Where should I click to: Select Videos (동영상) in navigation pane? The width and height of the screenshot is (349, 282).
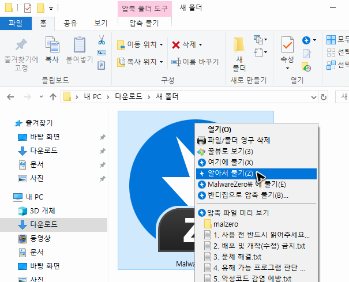pyautogui.click(x=40, y=239)
